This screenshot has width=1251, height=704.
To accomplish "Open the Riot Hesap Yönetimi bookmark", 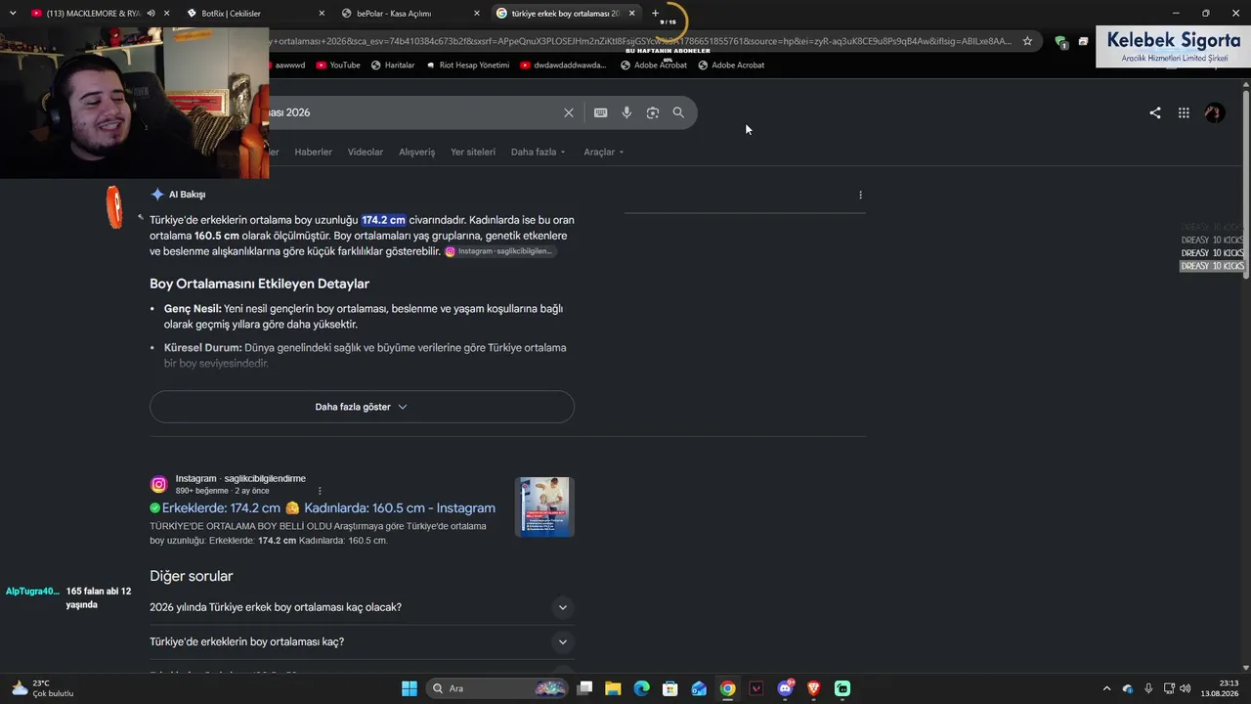I will point(467,66).
